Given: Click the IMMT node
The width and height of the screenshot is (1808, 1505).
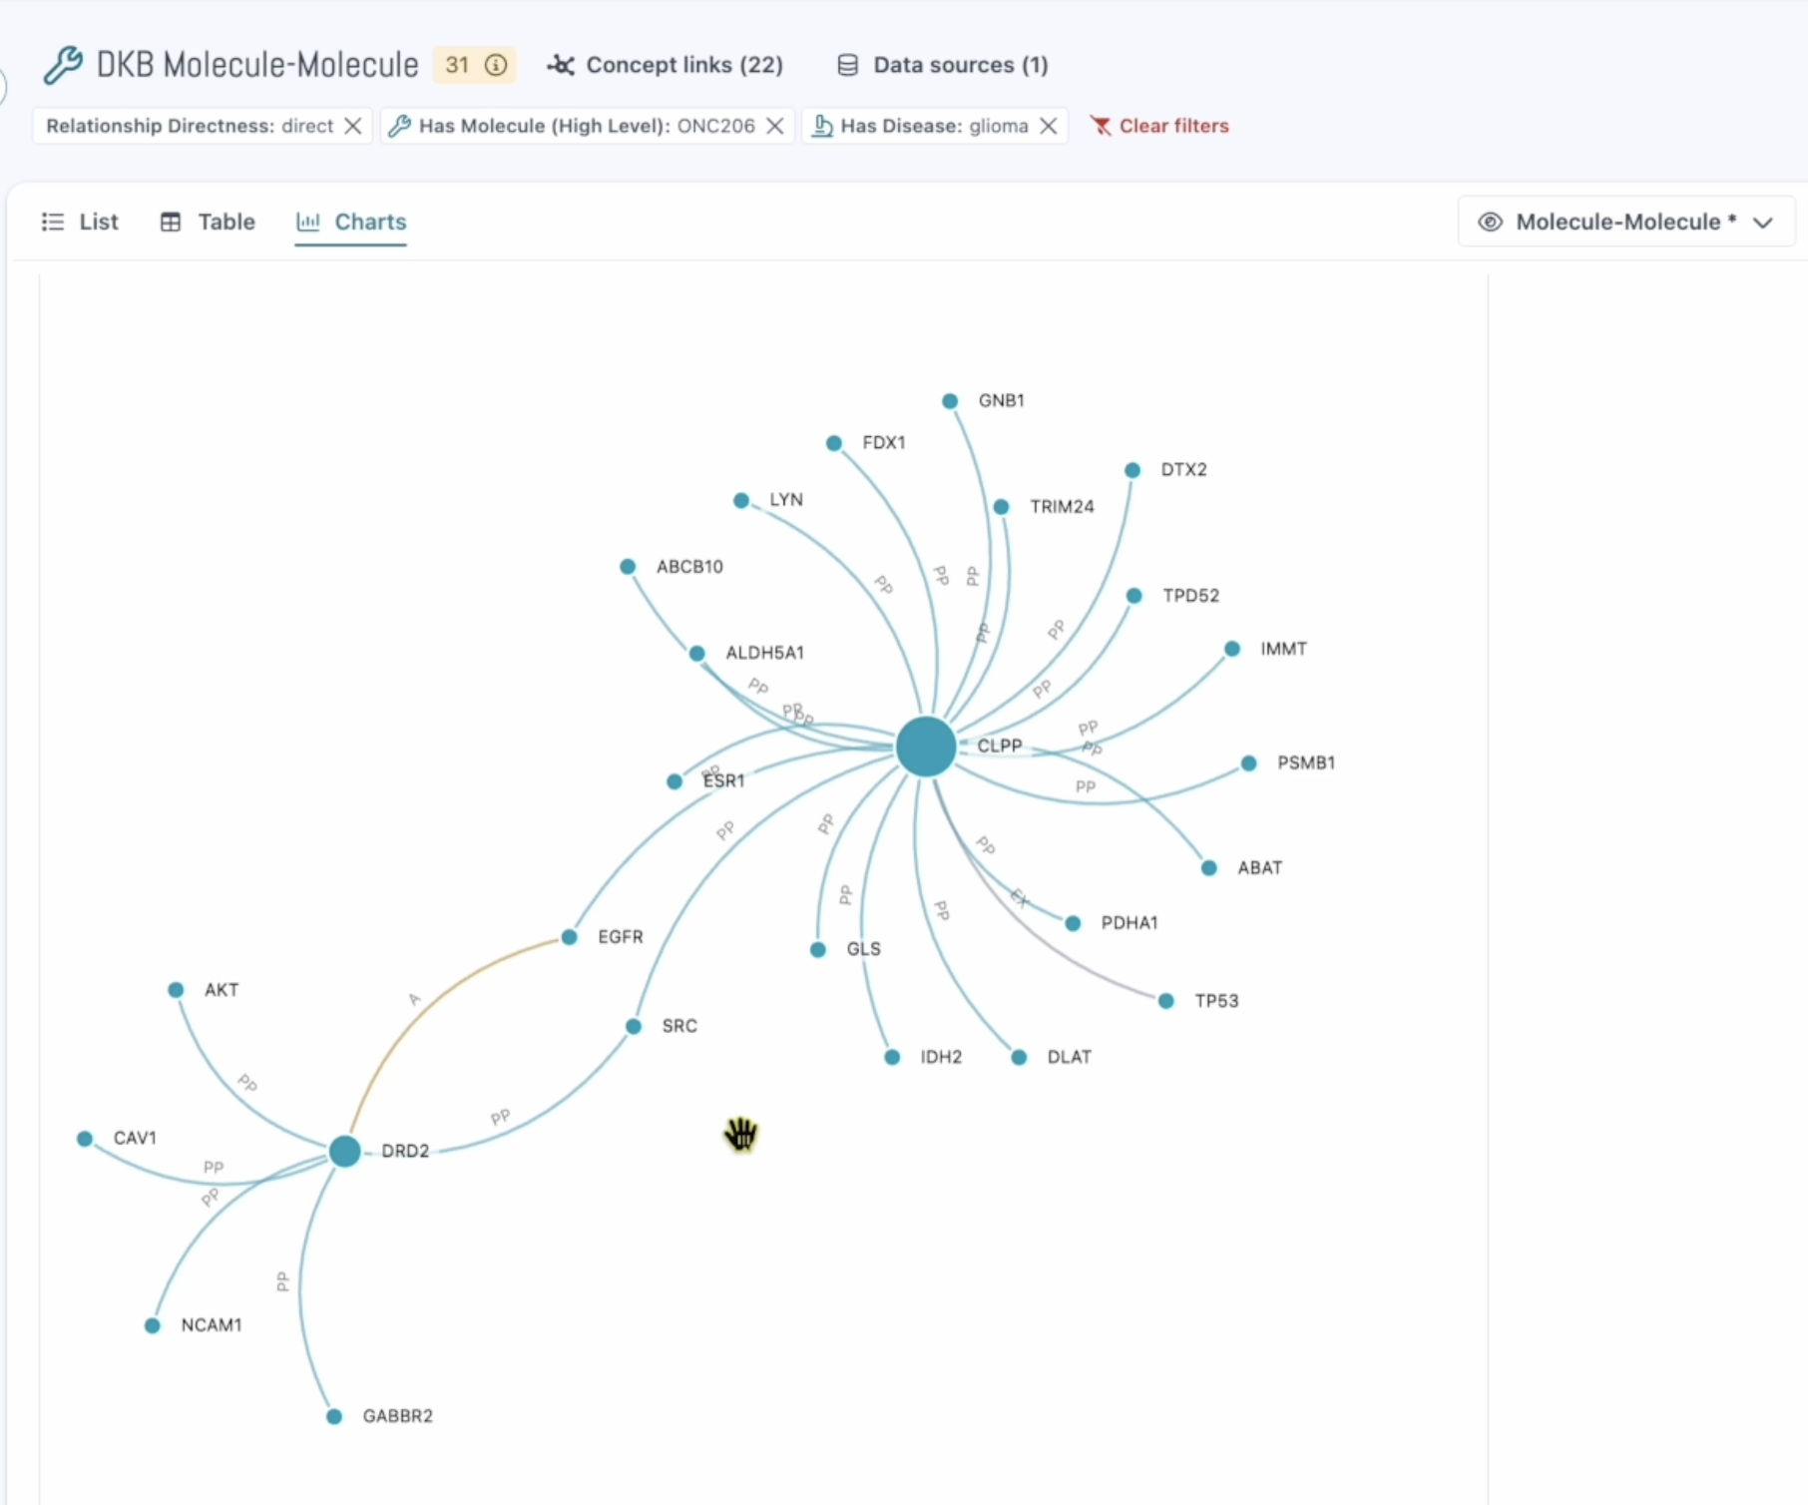Looking at the screenshot, I should (1232, 649).
